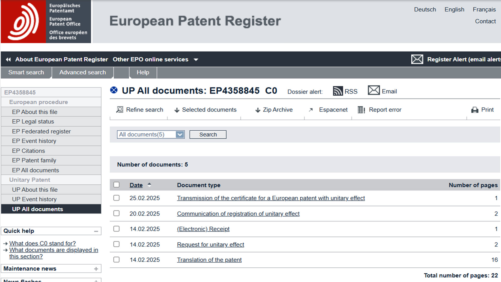The width and height of the screenshot is (501, 282).
Task: Click the Print printer icon
Action: (x=475, y=110)
